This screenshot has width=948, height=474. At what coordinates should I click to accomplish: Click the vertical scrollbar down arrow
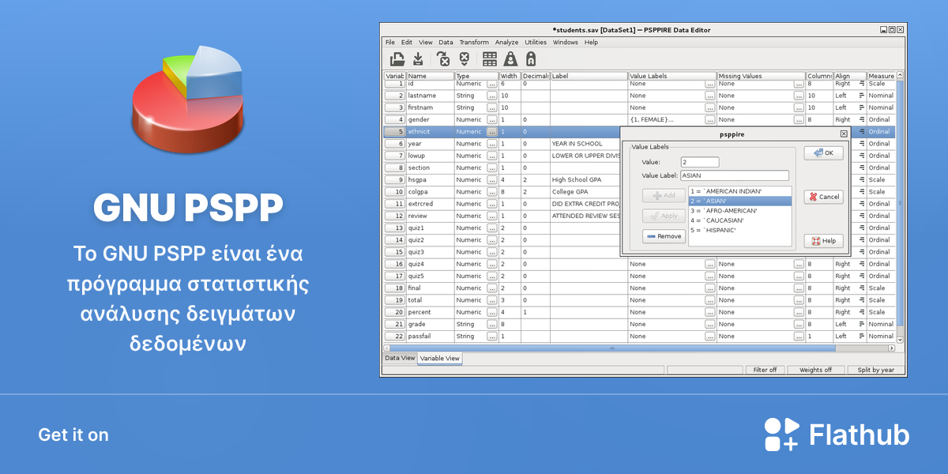tap(900, 339)
